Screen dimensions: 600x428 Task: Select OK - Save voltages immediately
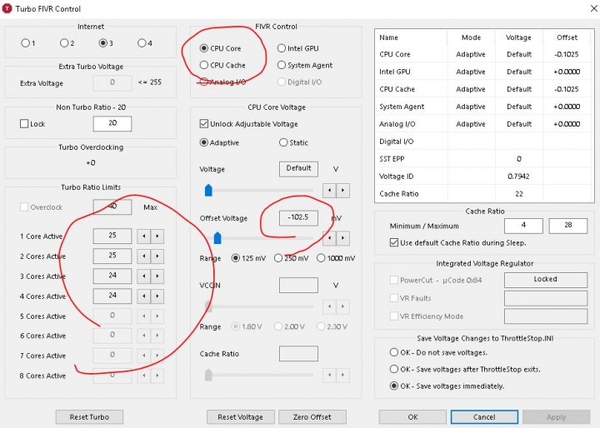pyautogui.click(x=393, y=386)
